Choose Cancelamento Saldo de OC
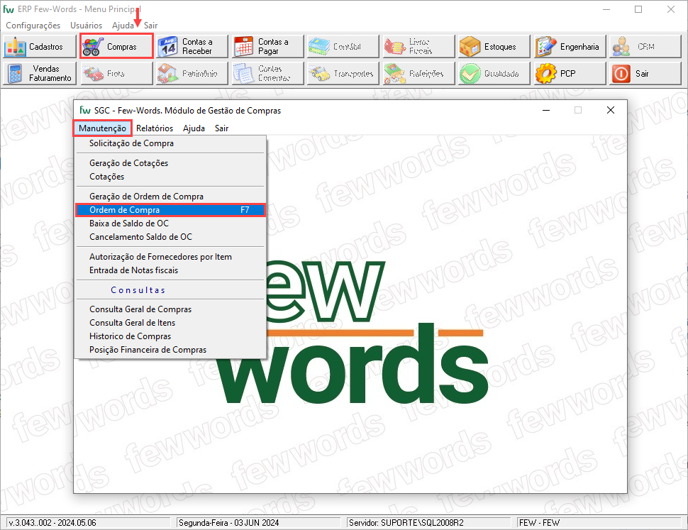This screenshot has height=530, width=688. pyautogui.click(x=170, y=237)
